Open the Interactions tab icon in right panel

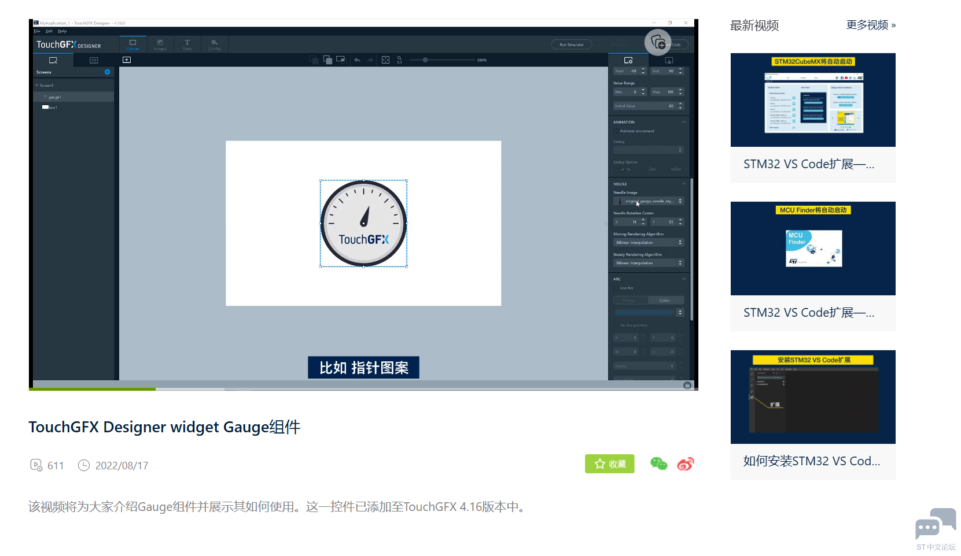[x=669, y=60]
